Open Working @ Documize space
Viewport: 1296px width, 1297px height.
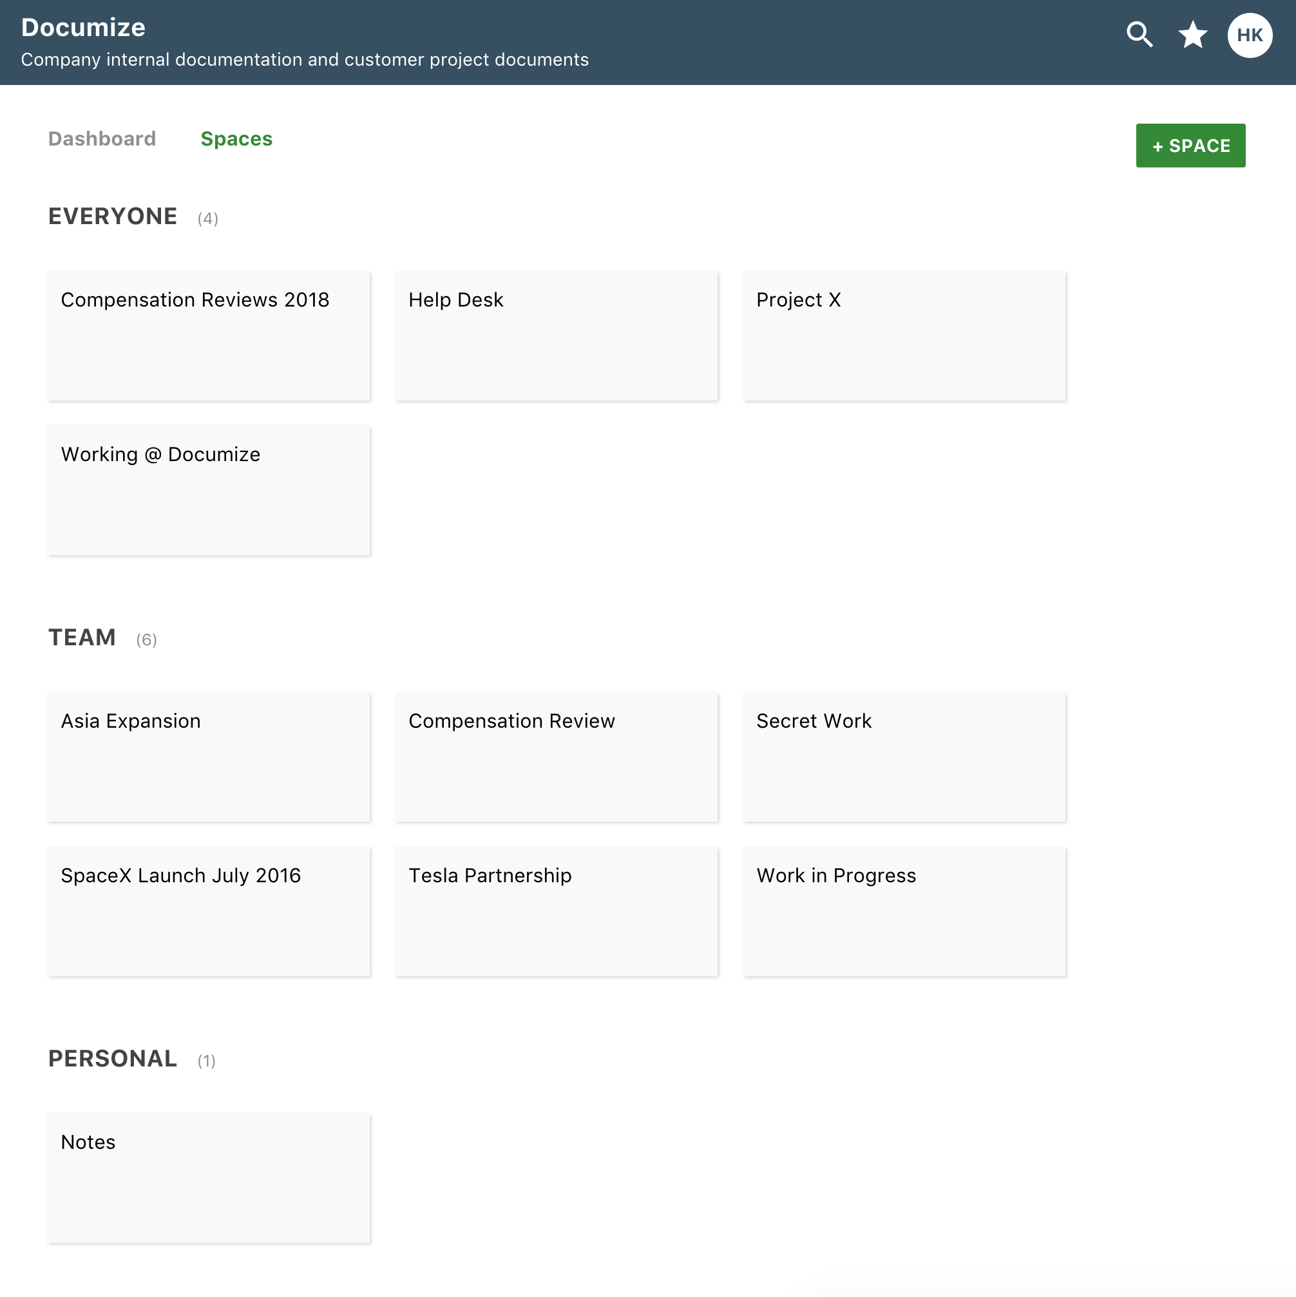(x=209, y=490)
